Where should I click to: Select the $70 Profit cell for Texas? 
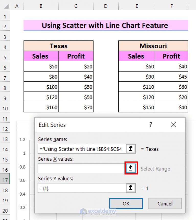click(x=76, y=107)
